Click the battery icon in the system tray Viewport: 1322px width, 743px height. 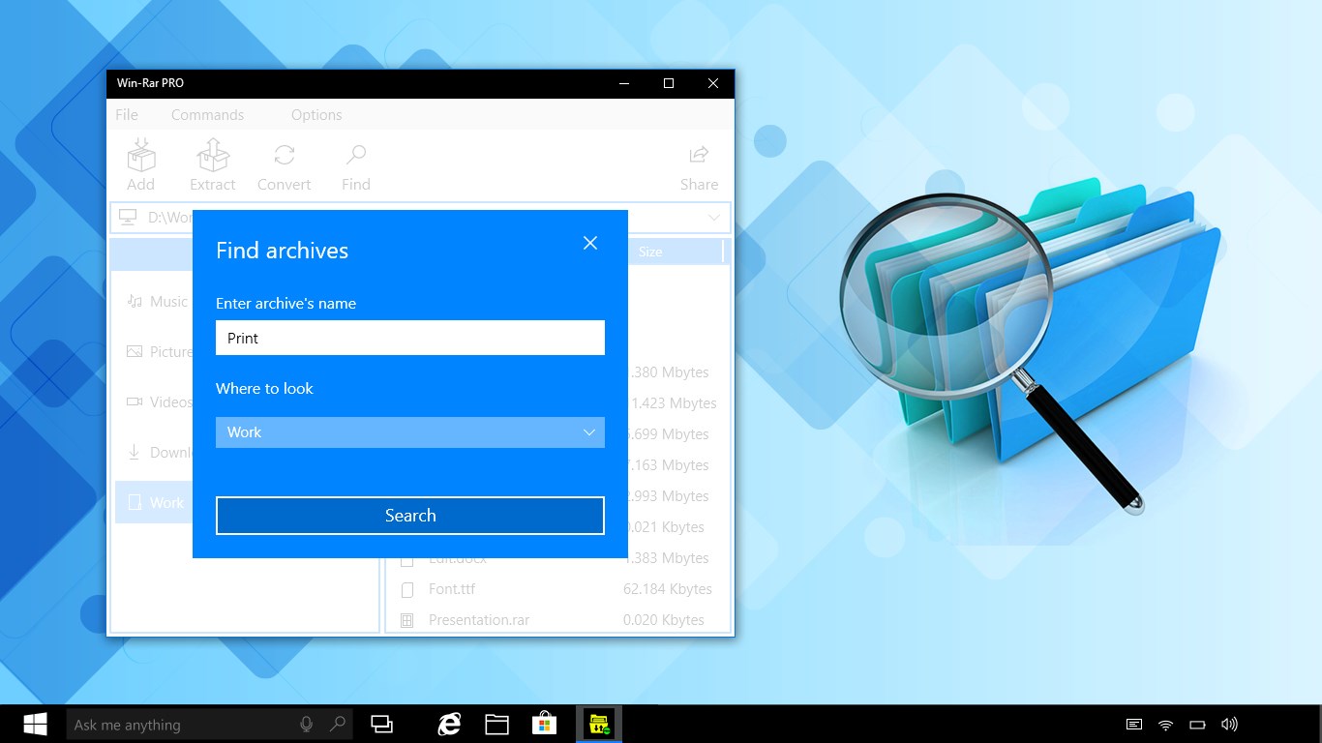coord(1197,725)
